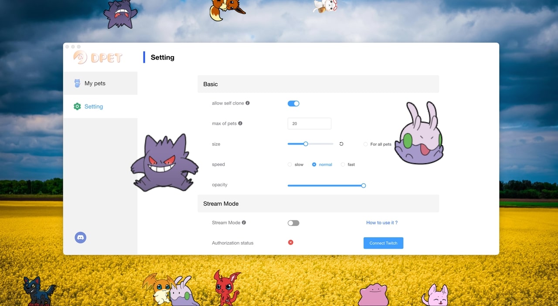Click the large Goomy pet with bunny ears
This screenshot has height=306, width=558.
tap(418, 133)
